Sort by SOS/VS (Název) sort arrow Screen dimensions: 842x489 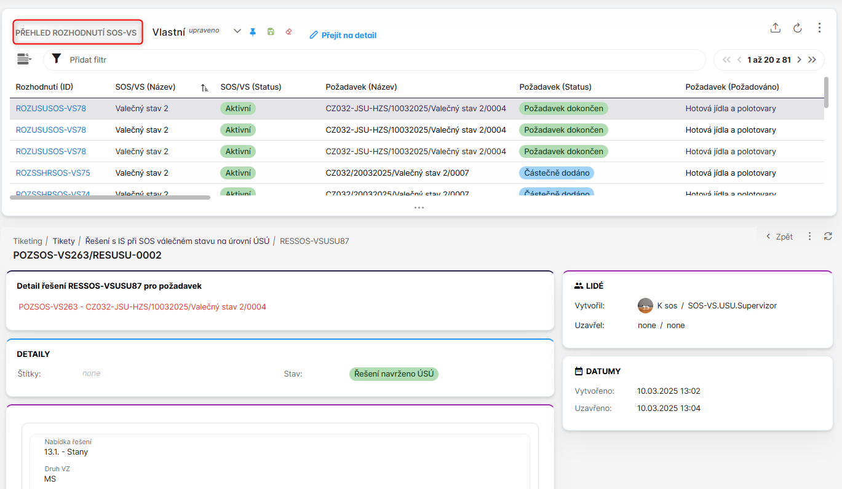205,88
